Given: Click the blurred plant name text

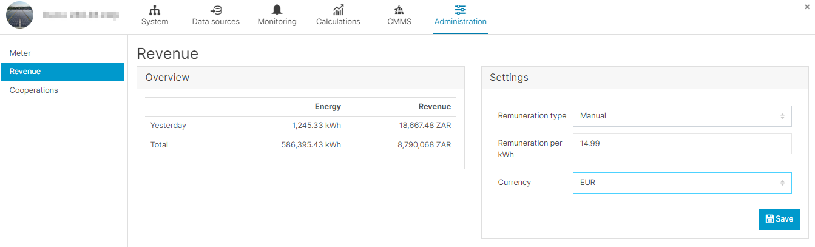Looking at the screenshot, I should (80, 15).
